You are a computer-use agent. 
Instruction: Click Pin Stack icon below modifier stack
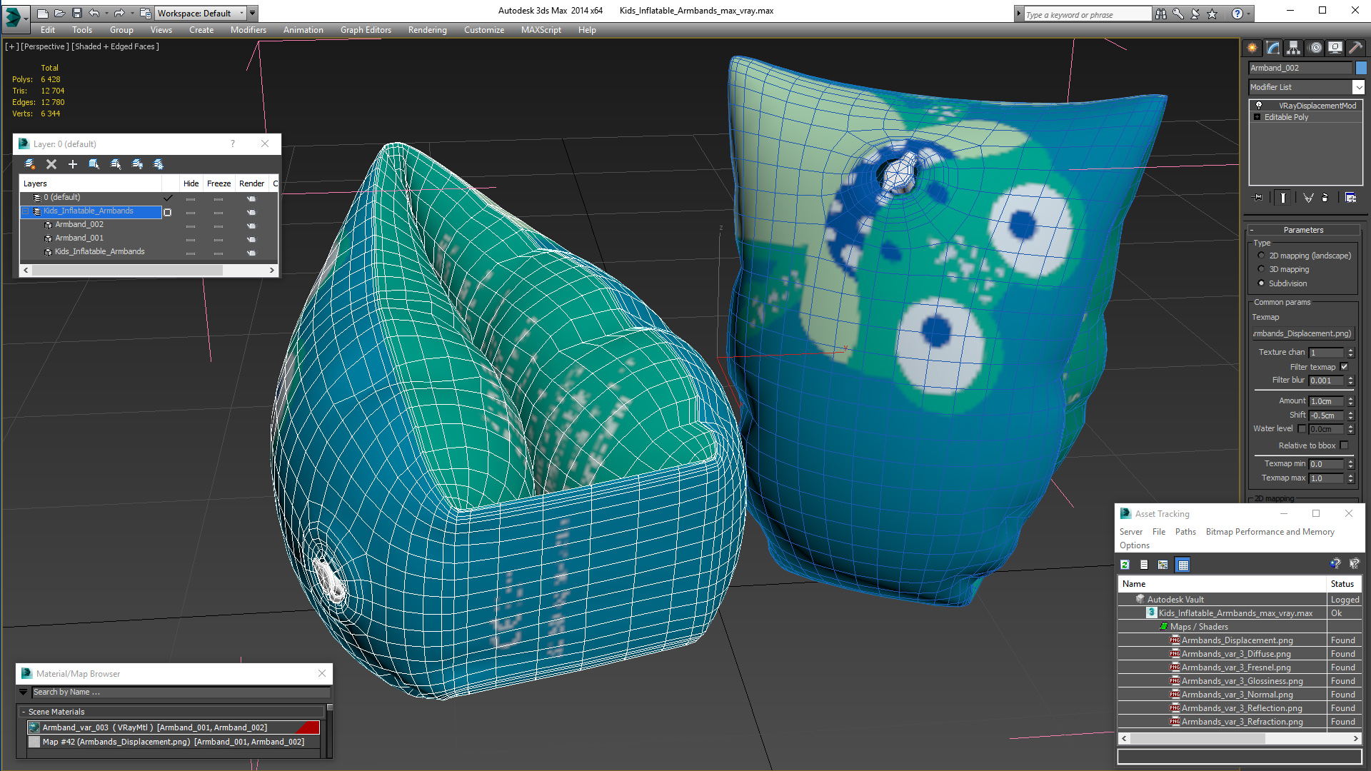coord(1258,198)
